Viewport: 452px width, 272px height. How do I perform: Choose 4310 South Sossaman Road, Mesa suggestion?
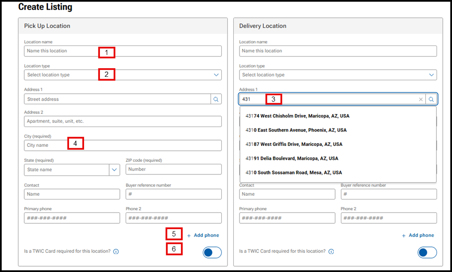coord(294,172)
